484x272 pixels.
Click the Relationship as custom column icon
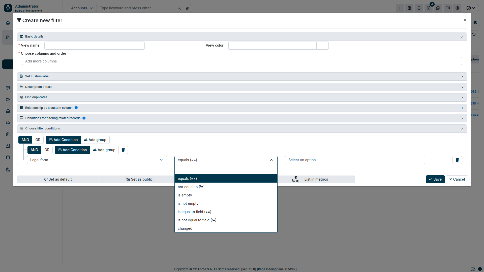22,108
